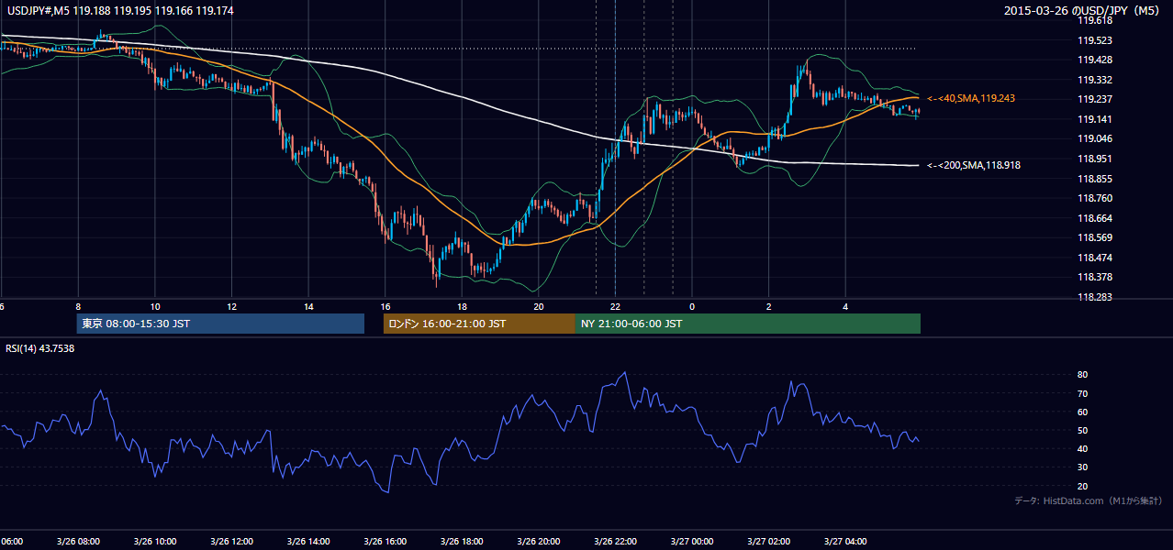This screenshot has height=550, width=1173.
Task: Click the 3/26 10:00 time axis label
Action: [x=154, y=541]
